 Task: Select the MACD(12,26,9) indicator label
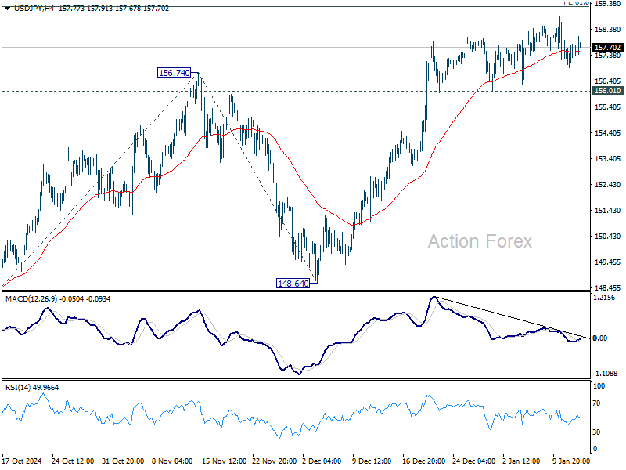click(31, 299)
